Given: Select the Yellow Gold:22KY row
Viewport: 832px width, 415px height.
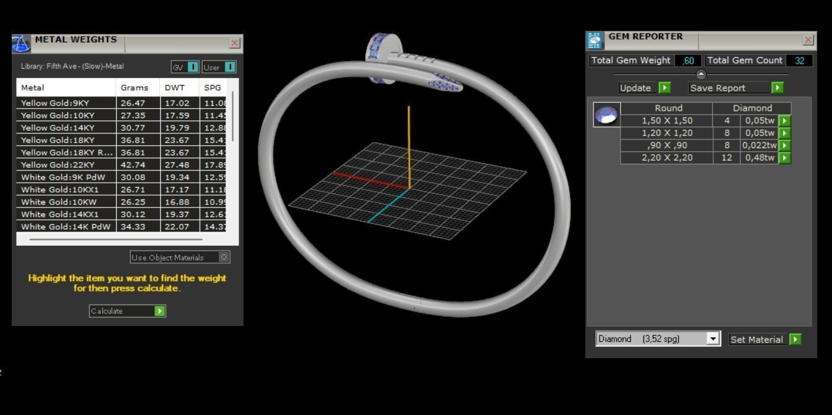Looking at the screenshot, I should [x=121, y=165].
